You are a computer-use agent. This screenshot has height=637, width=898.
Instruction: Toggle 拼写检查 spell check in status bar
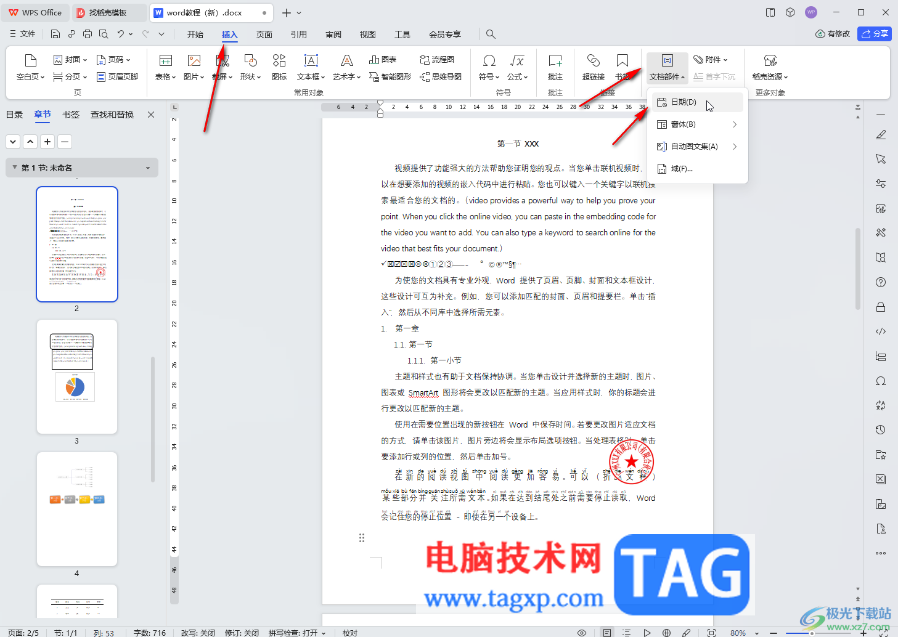click(x=297, y=633)
